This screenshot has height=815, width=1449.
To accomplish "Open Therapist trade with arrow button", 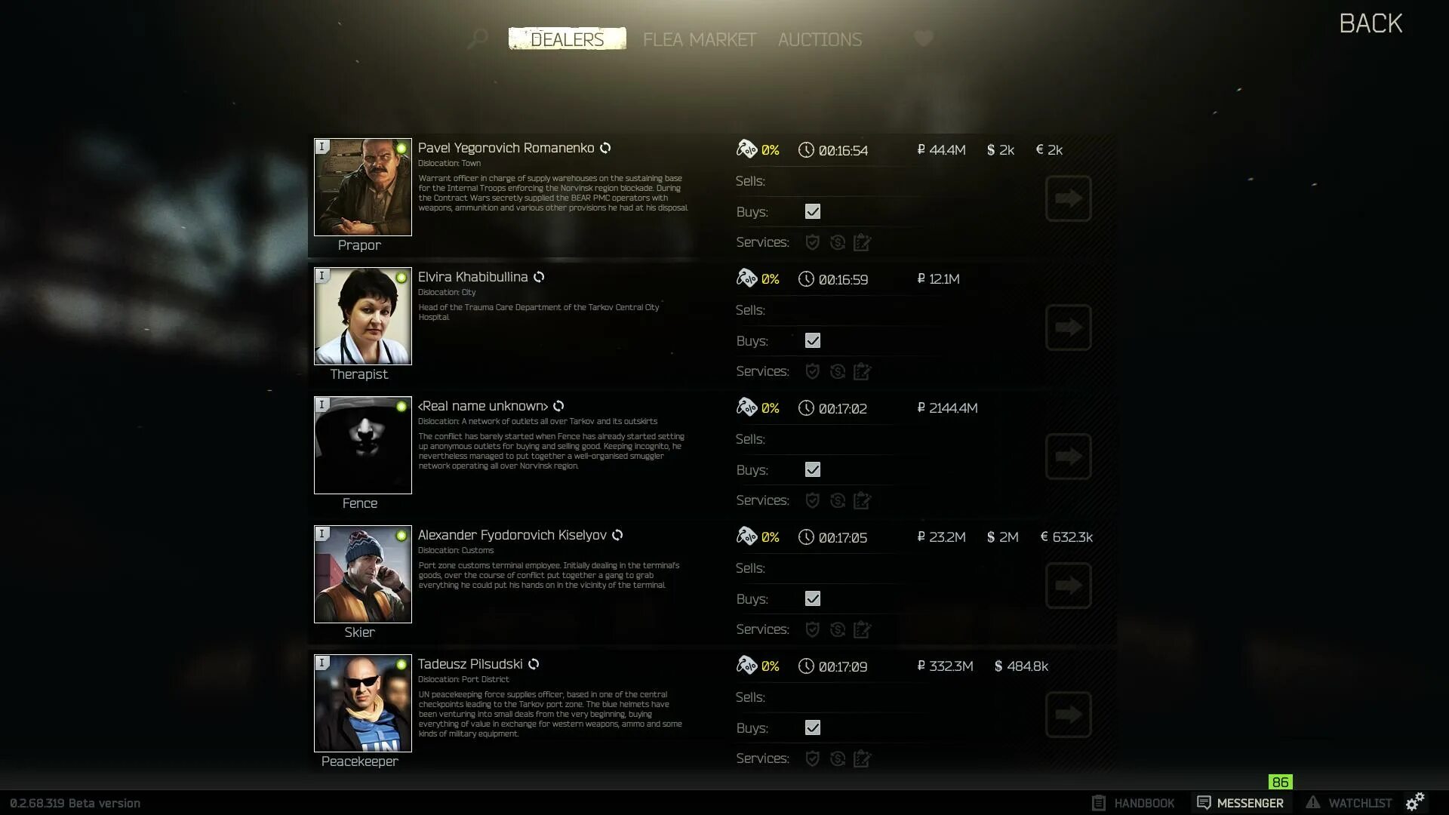I will [x=1068, y=328].
